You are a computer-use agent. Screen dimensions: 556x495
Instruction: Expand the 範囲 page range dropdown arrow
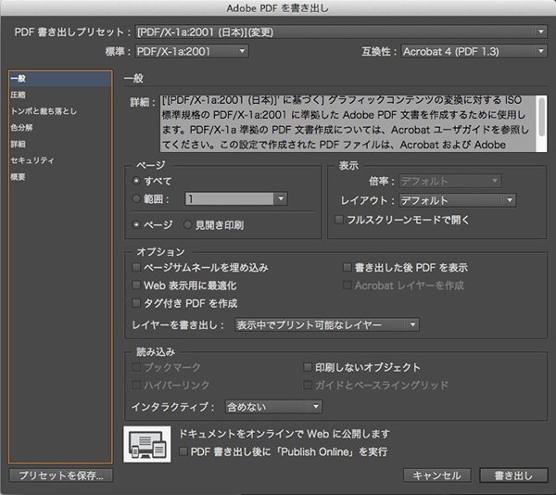coord(281,198)
